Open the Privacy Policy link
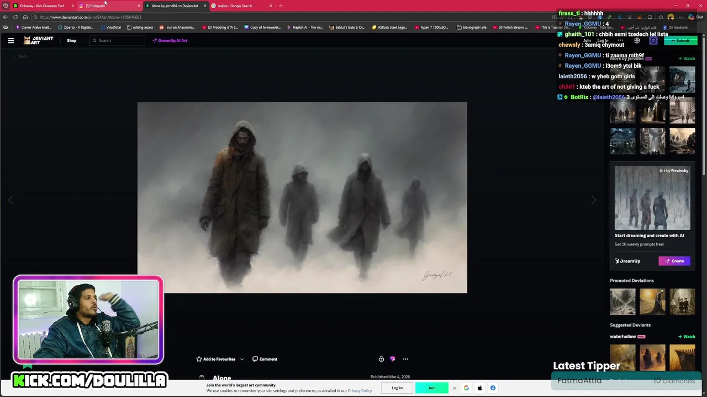 (x=360, y=391)
